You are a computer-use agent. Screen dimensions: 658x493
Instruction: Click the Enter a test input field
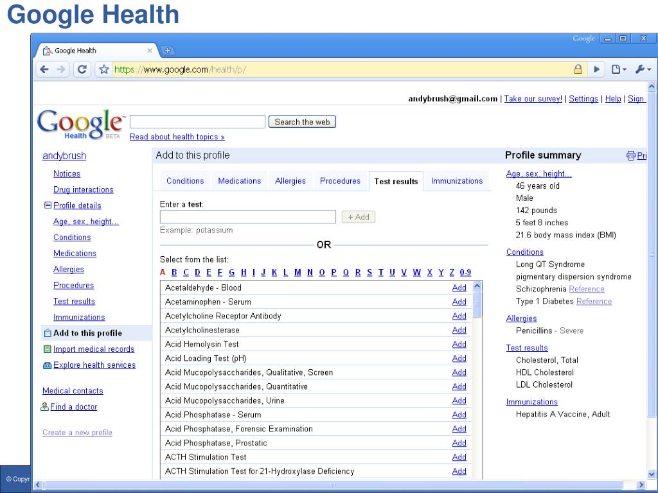point(247,217)
